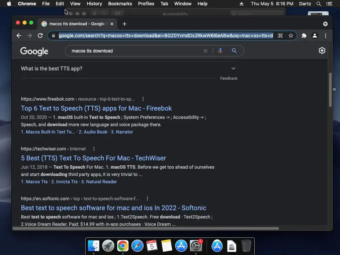Follow '1. Macos Built-In Text To...' sitelink
340x255 pixels.
48,132
